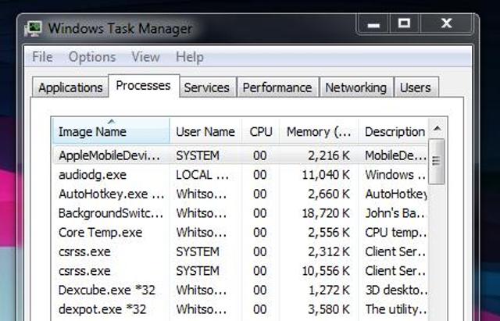Minimize the Task Manager window
Screen dimensions: 500x321
click(373, 23)
